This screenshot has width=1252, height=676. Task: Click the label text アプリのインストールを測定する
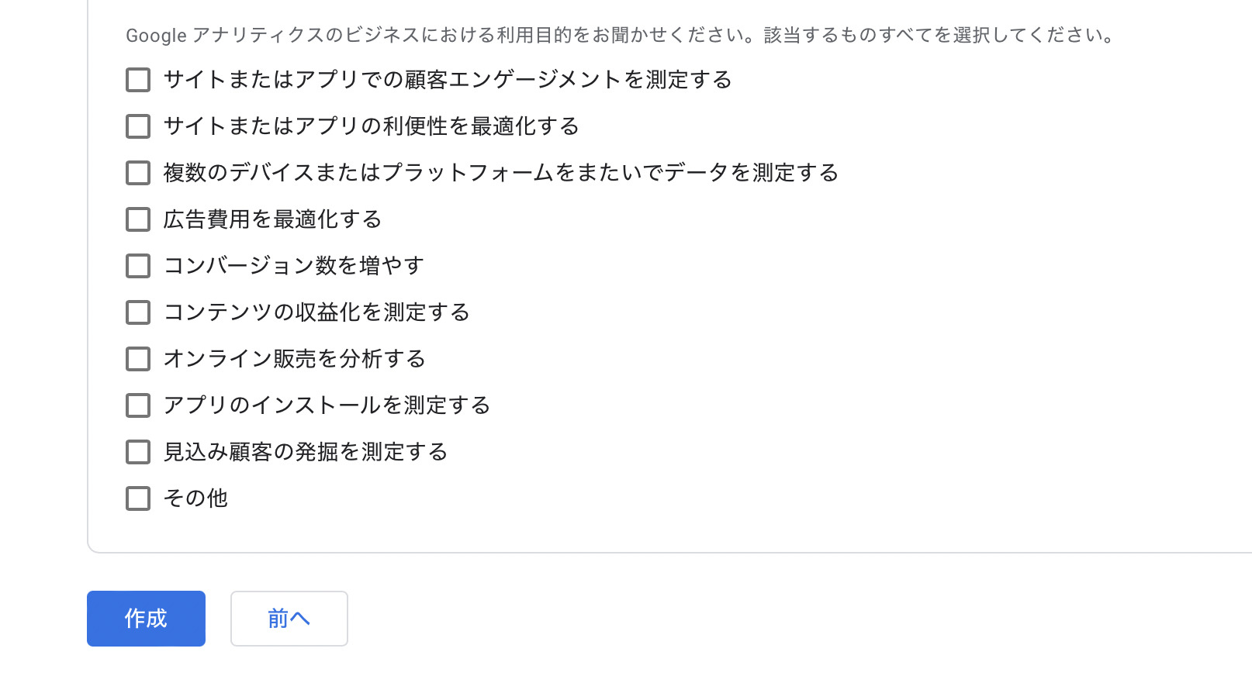pos(327,405)
